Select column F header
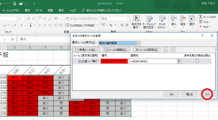218x120 pixels. [46, 47]
